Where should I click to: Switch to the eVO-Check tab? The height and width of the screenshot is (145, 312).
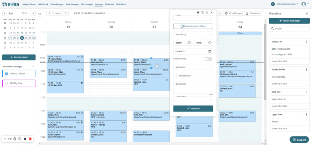click(x=43, y=4)
